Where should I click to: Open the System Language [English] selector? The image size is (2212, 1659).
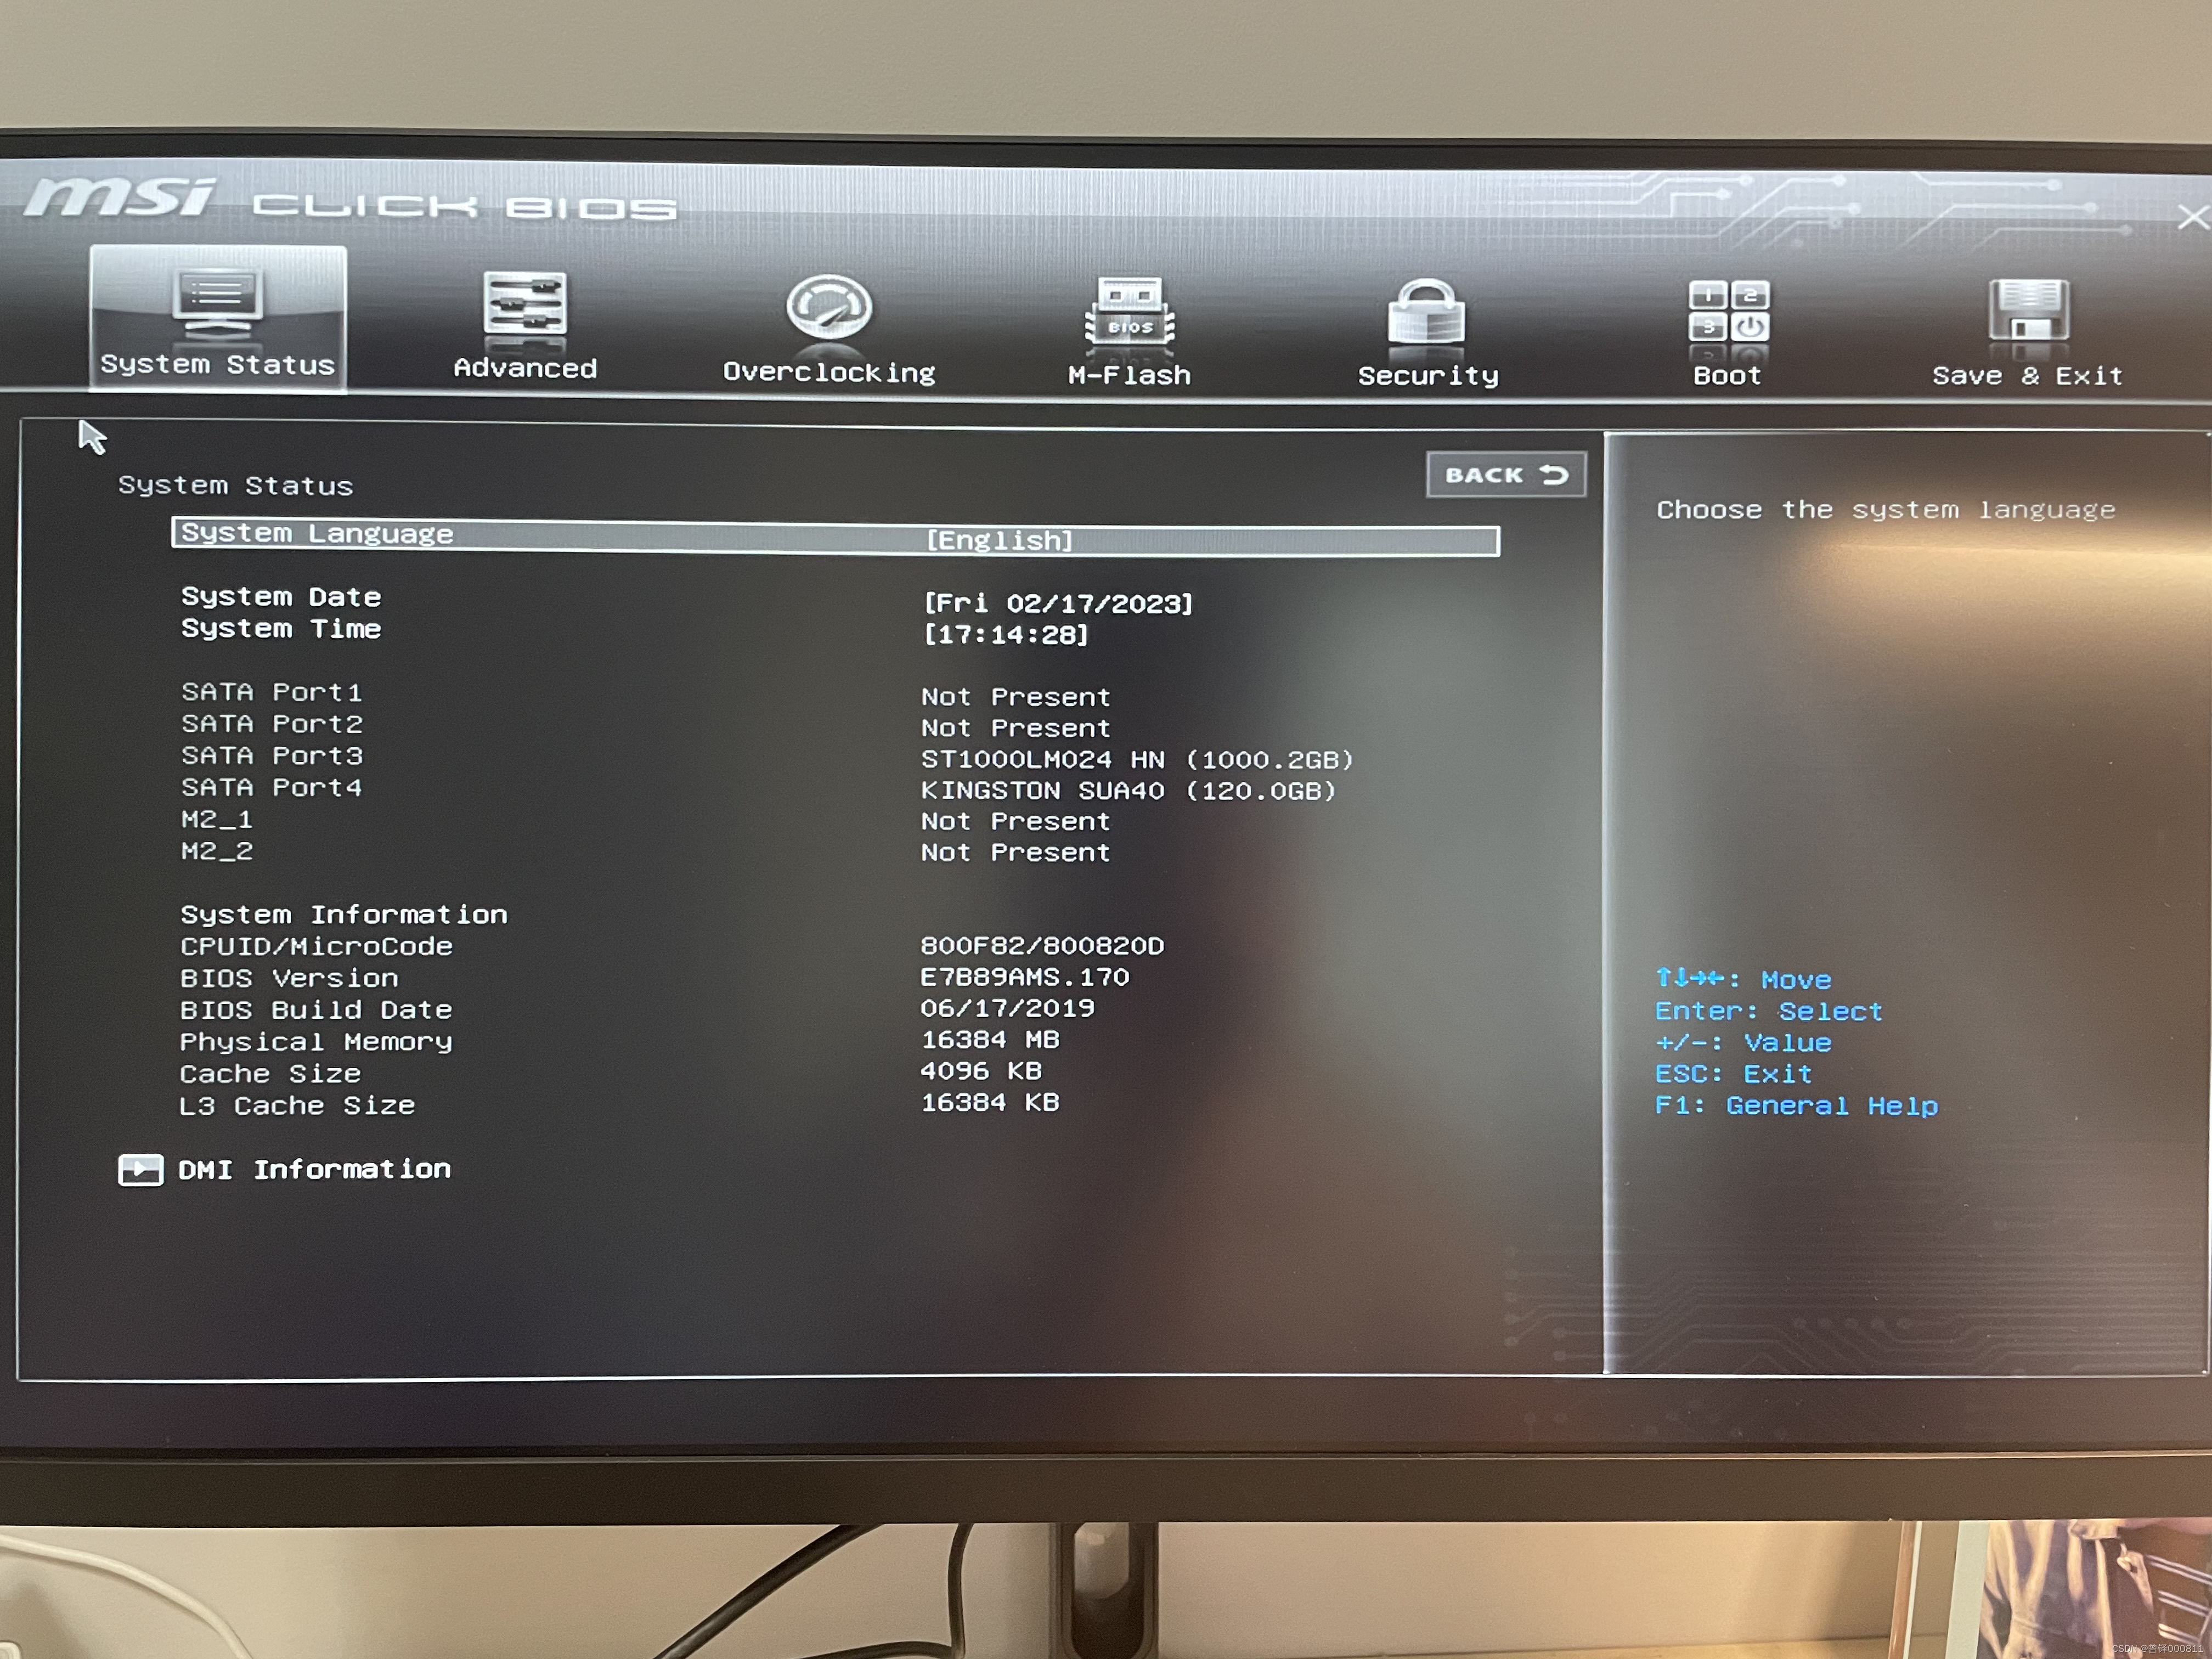(x=836, y=537)
